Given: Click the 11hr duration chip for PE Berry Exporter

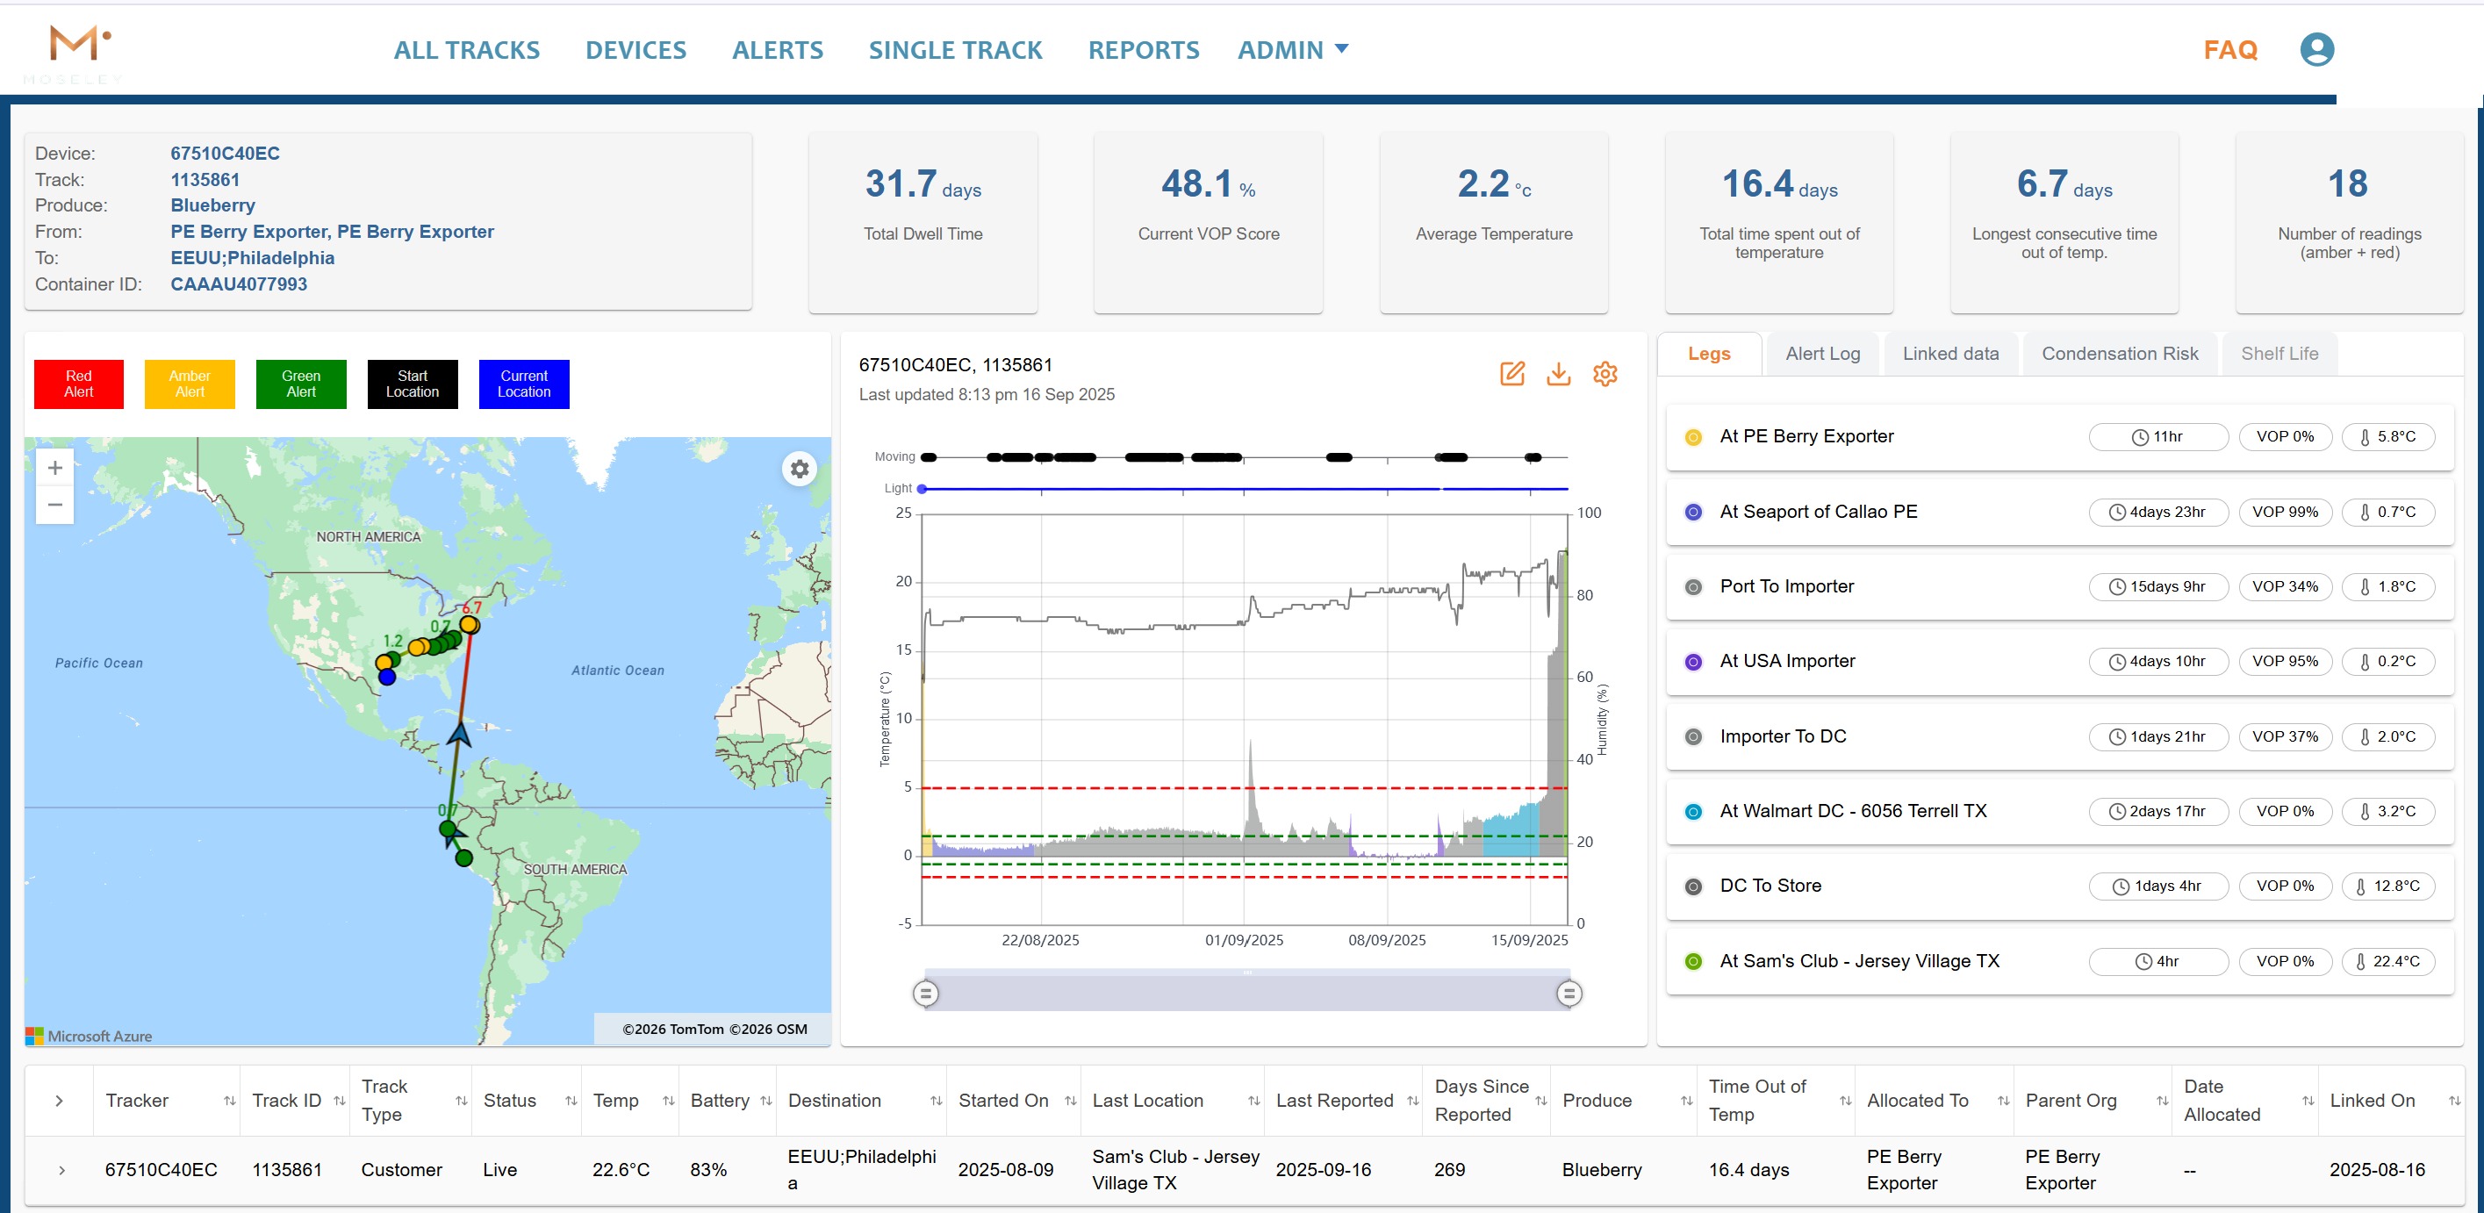Looking at the screenshot, I should point(2158,437).
